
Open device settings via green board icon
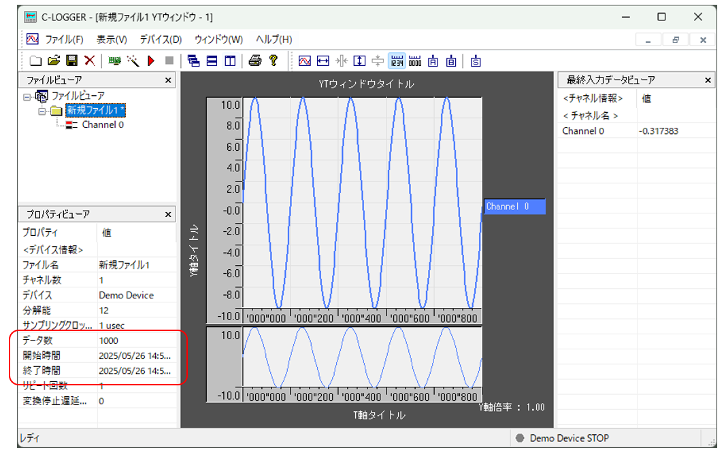coord(114,61)
